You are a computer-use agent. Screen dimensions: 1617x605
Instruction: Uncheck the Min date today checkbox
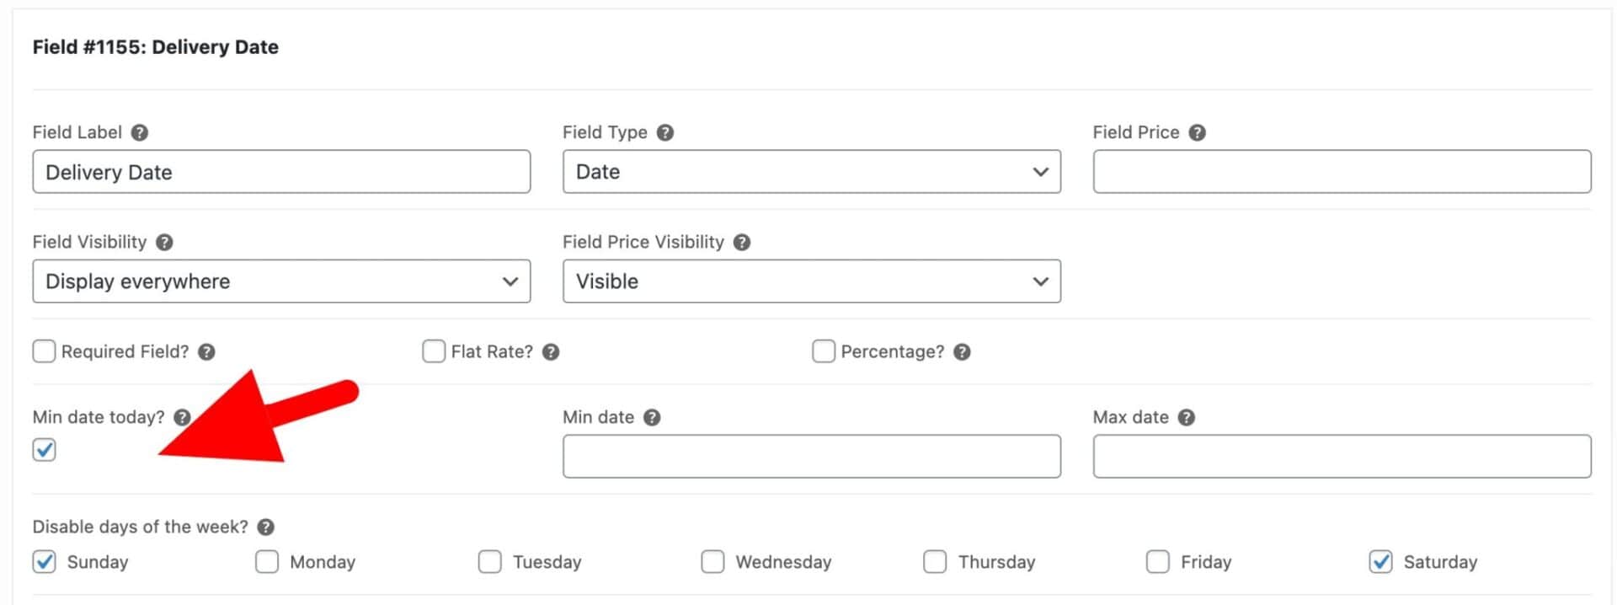44,450
